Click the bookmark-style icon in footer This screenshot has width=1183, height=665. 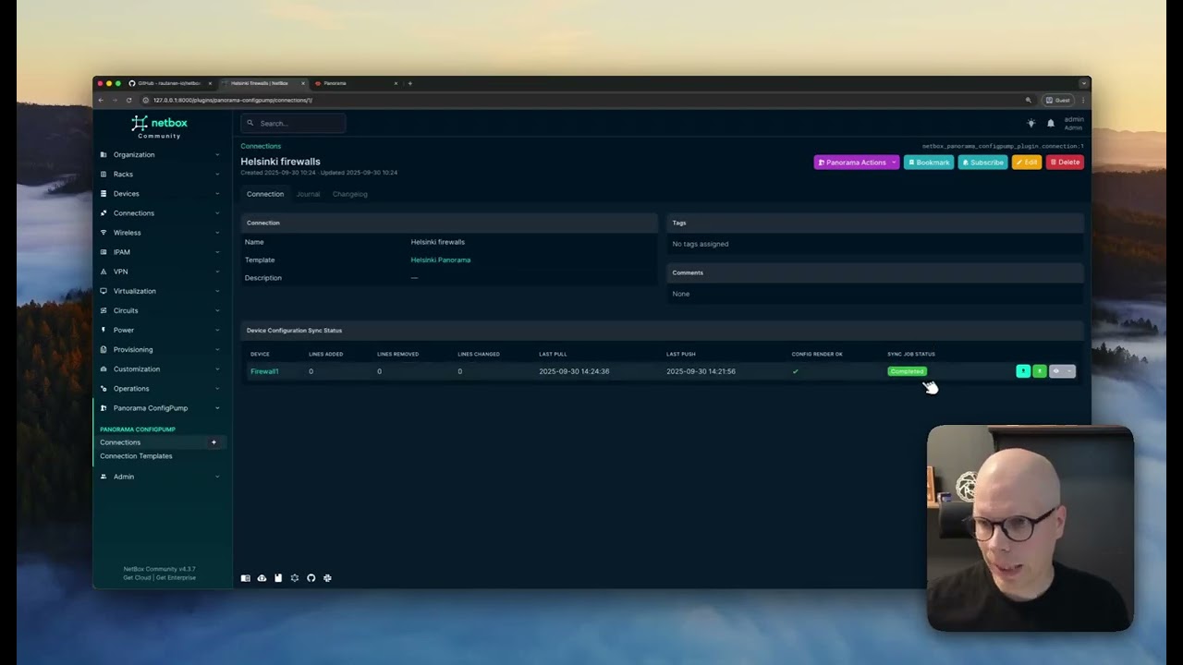coord(278,578)
